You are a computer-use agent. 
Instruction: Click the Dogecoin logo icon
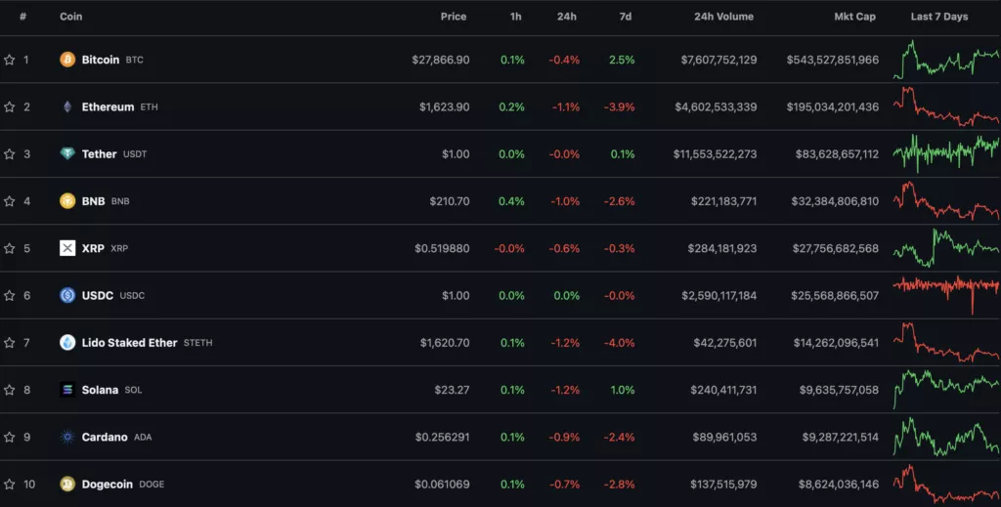pos(67,484)
